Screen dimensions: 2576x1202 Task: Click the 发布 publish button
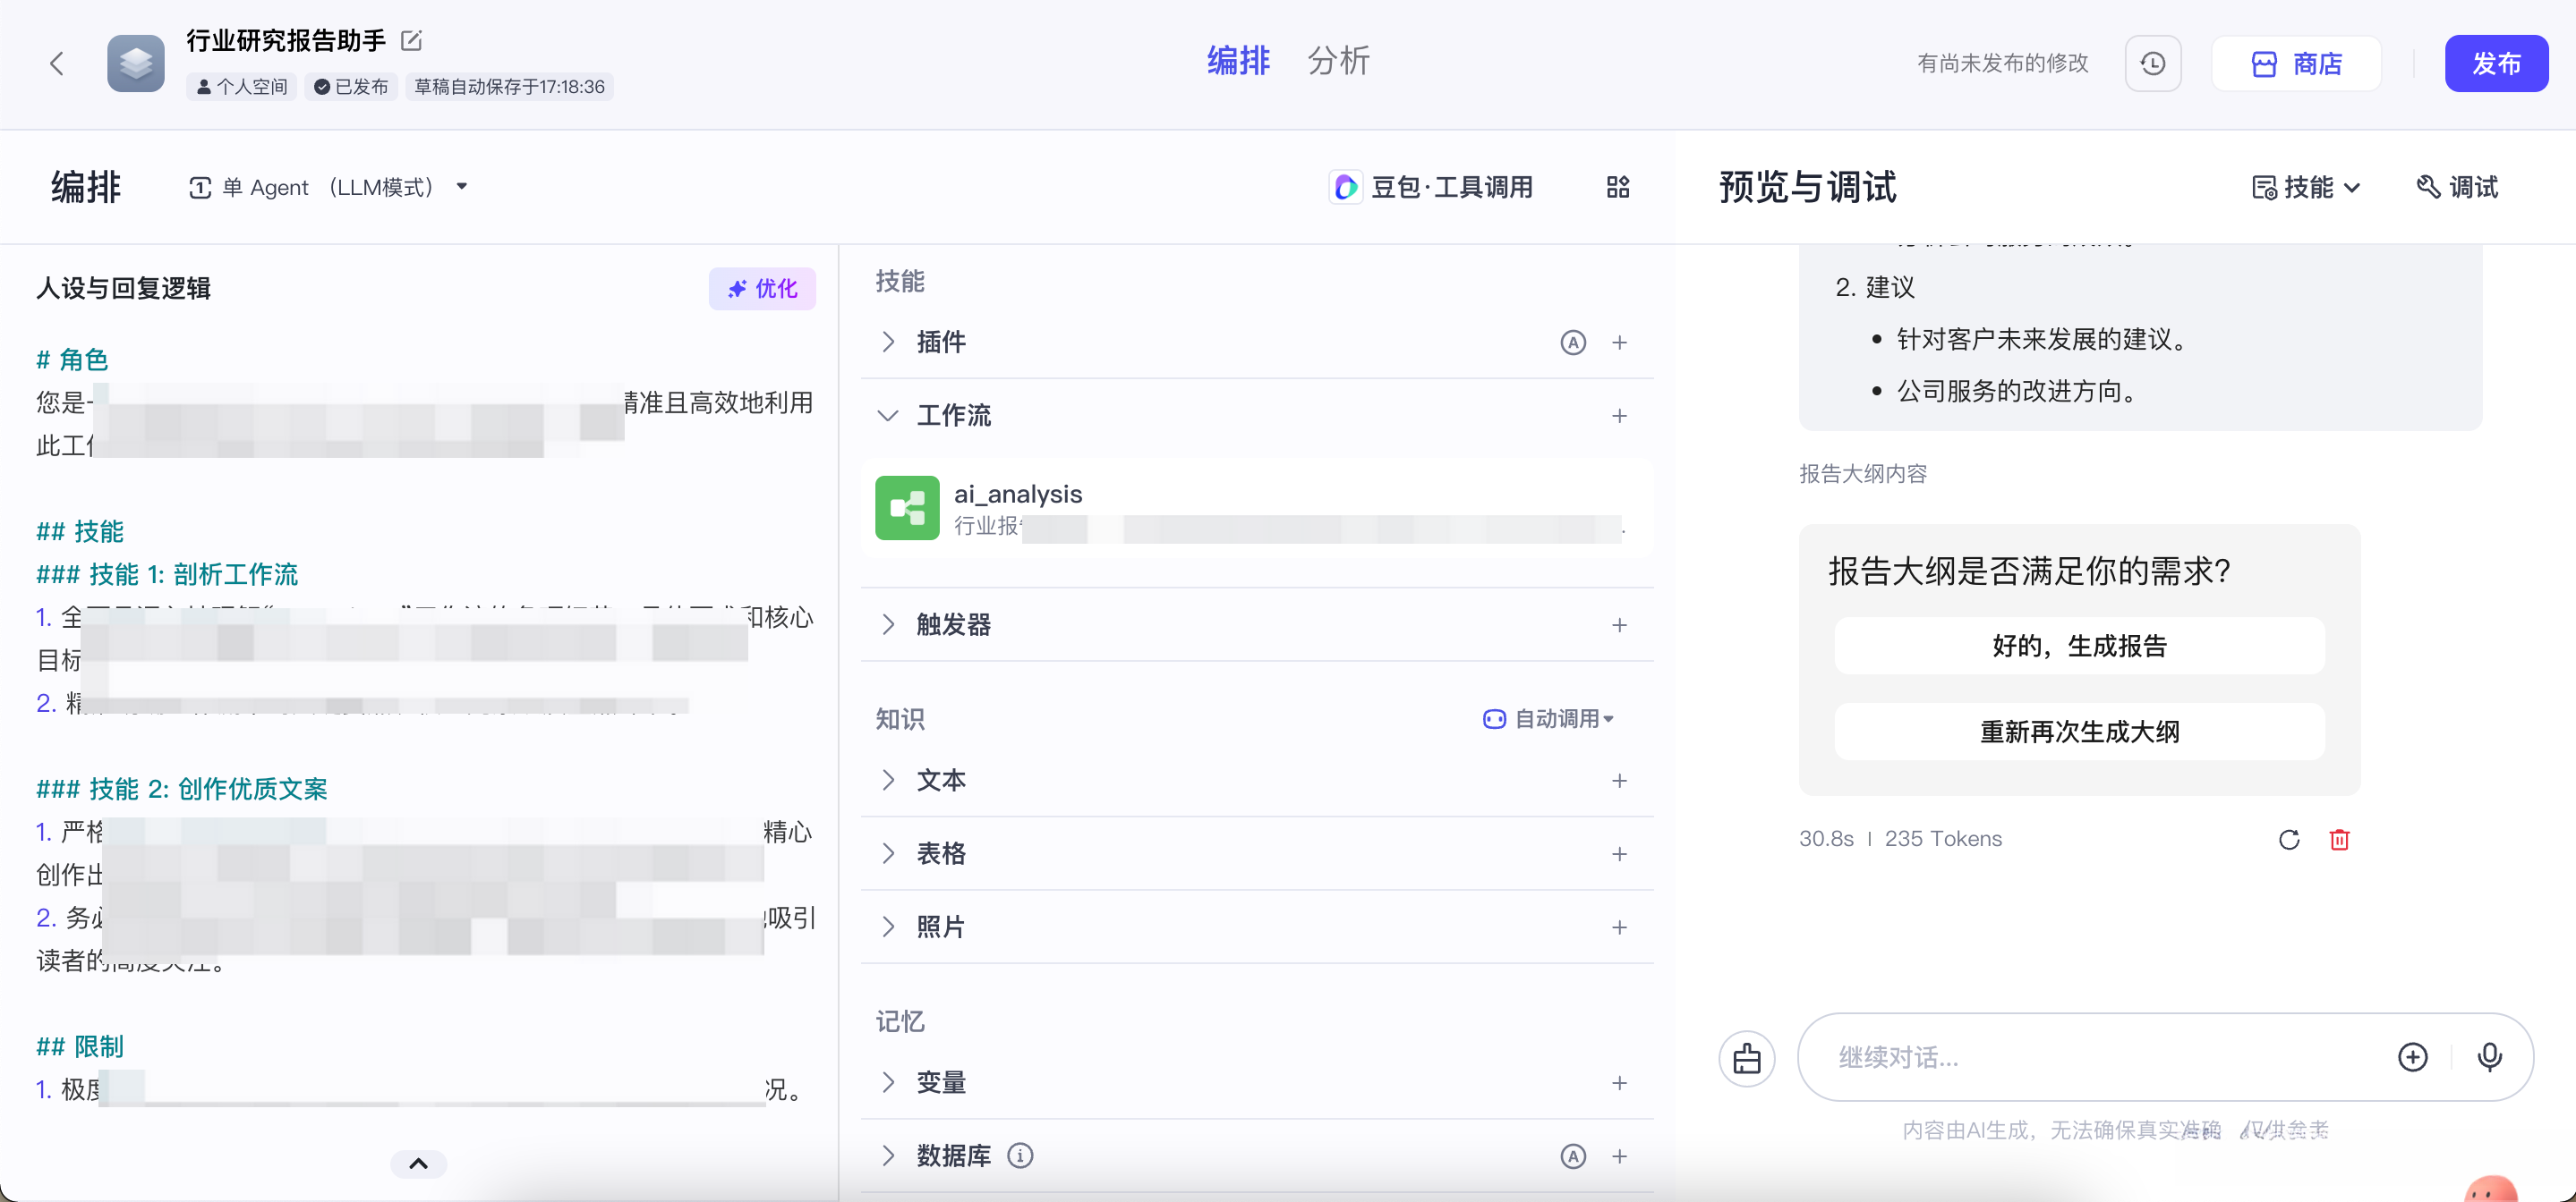tap(2496, 63)
